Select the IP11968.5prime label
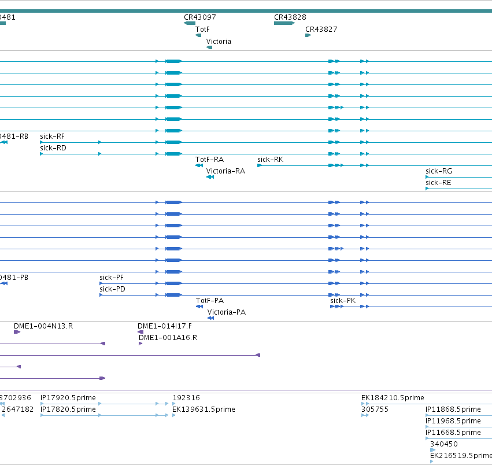 point(453,422)
